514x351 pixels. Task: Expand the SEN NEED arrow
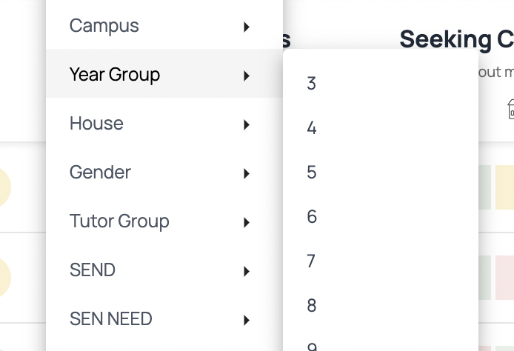tap(247, 320)
